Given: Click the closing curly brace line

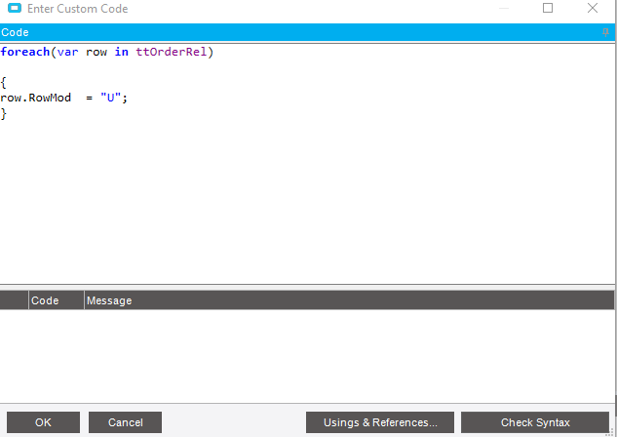Looking at the screenshot, I should pos(4,114).
